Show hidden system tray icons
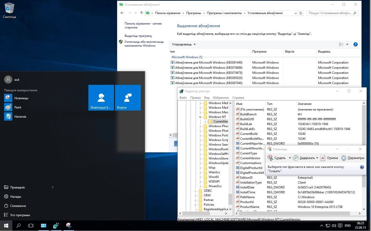 (x=321, y=226)
